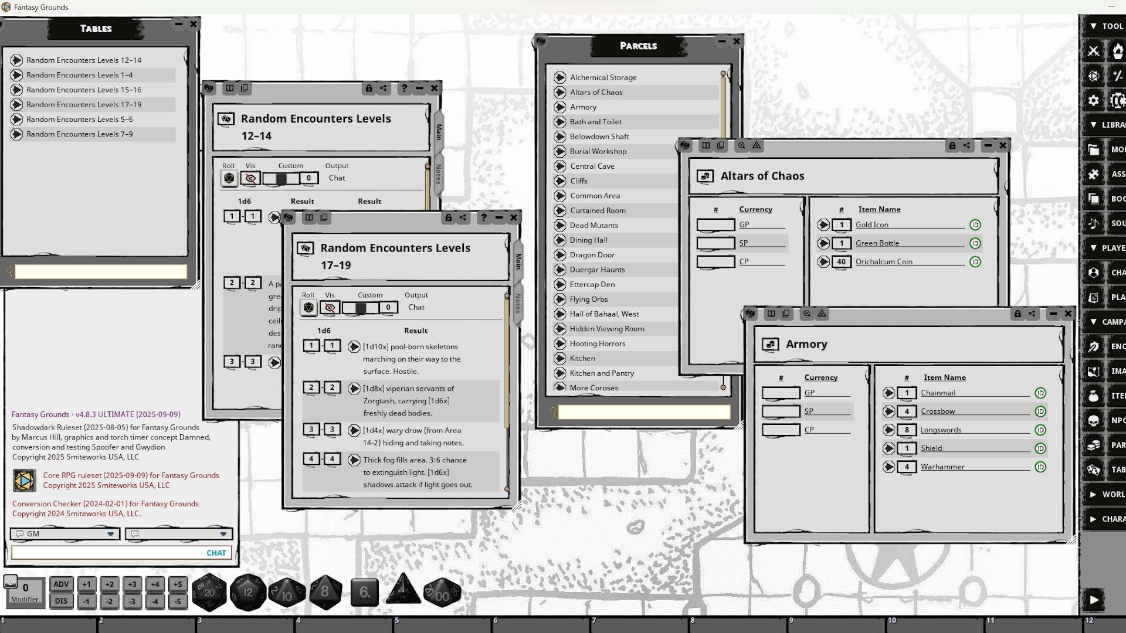The width and height of the screenshot is (1126, 633).
Task: Open NPCs using the skull sidebar icon
Action: [x=1094, y=420]
